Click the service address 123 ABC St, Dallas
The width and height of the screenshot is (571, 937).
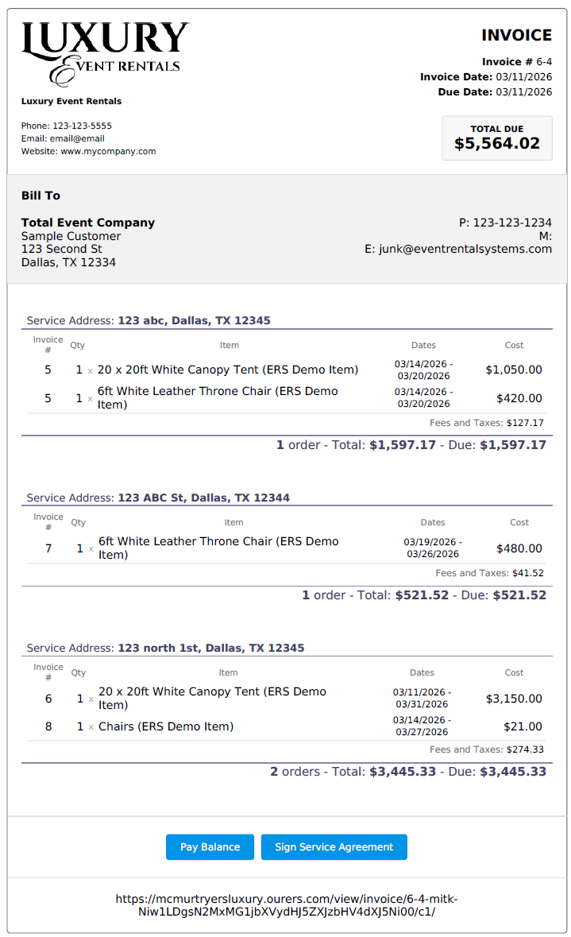pos(203,498)
